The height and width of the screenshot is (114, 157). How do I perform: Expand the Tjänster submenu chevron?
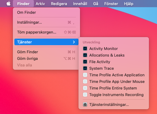coord(74,42)
